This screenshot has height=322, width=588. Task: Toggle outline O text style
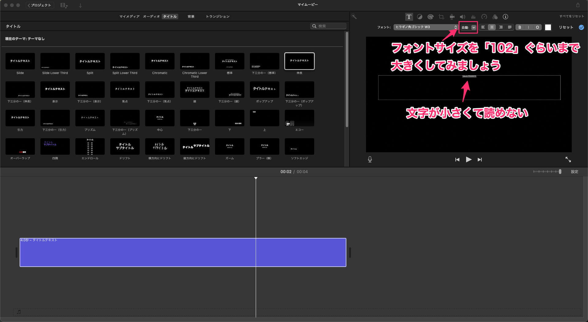pos(537,27)
